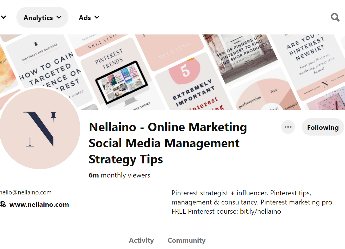Open the 'Are You a Pinterest Newbie' pin
Viewport: 345px width, 249px height.
[308, 66]
